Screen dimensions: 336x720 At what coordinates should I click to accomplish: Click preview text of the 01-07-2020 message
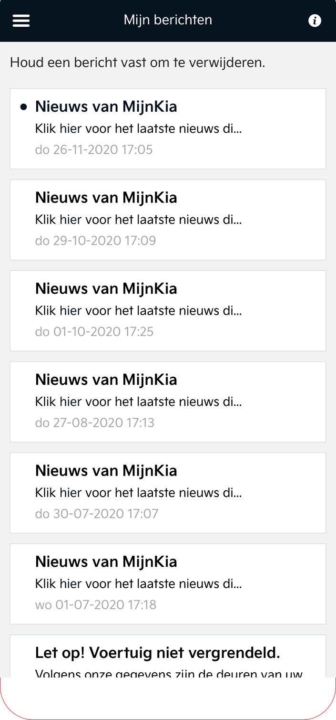(139, 584)
